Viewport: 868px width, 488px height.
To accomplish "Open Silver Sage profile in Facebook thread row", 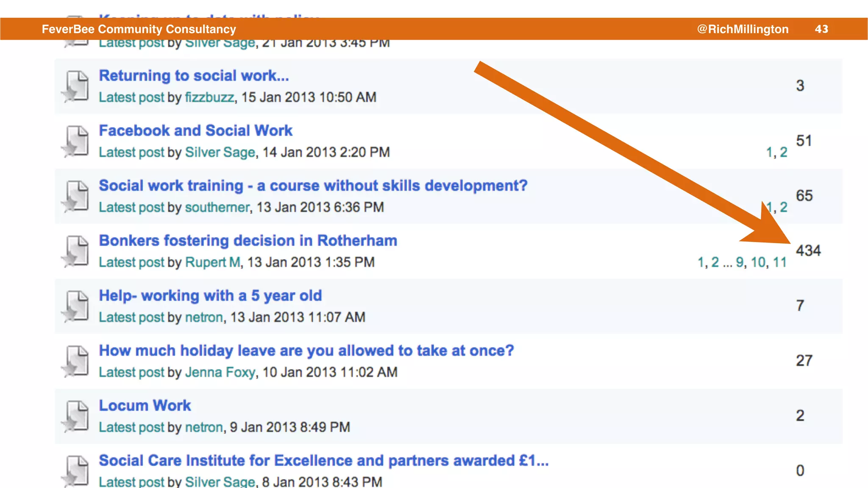I will coord(220,152).
